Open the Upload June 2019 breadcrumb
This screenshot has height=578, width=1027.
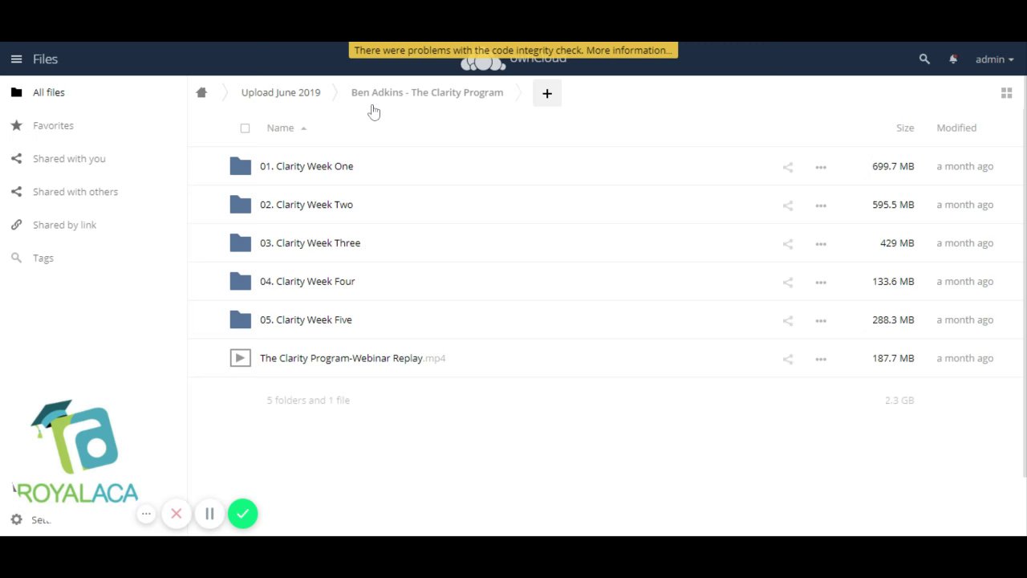click(281, 92)
